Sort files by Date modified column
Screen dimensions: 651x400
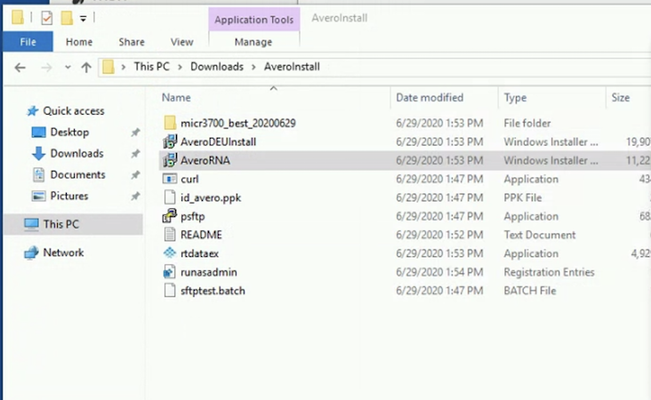[430, 98]
